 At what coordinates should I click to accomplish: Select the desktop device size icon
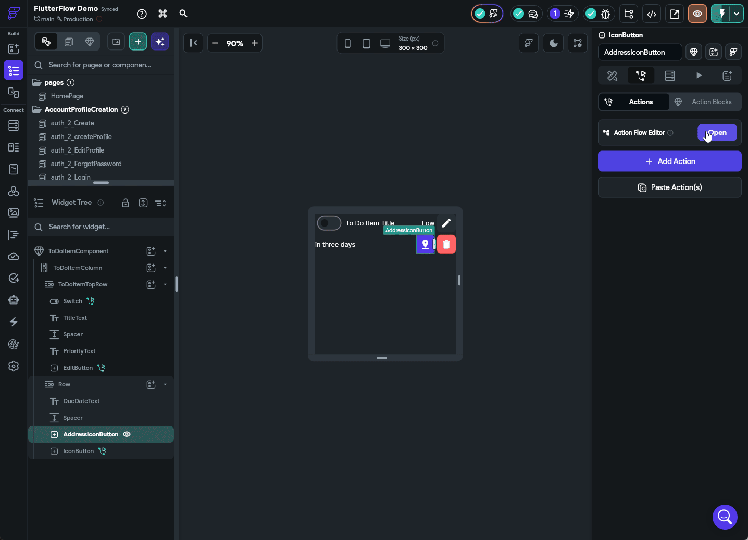(385, 44)
